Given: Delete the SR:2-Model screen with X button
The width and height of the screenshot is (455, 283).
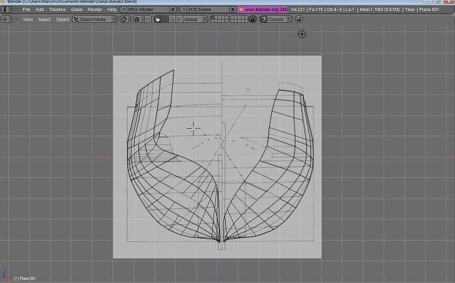Looking at the screenshot, I should pyautogui.click(x=173, y=10).
